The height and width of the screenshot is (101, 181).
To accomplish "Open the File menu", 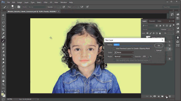I will 8,3.
